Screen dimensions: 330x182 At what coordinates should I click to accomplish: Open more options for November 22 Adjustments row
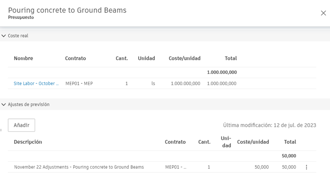point(307,167)
